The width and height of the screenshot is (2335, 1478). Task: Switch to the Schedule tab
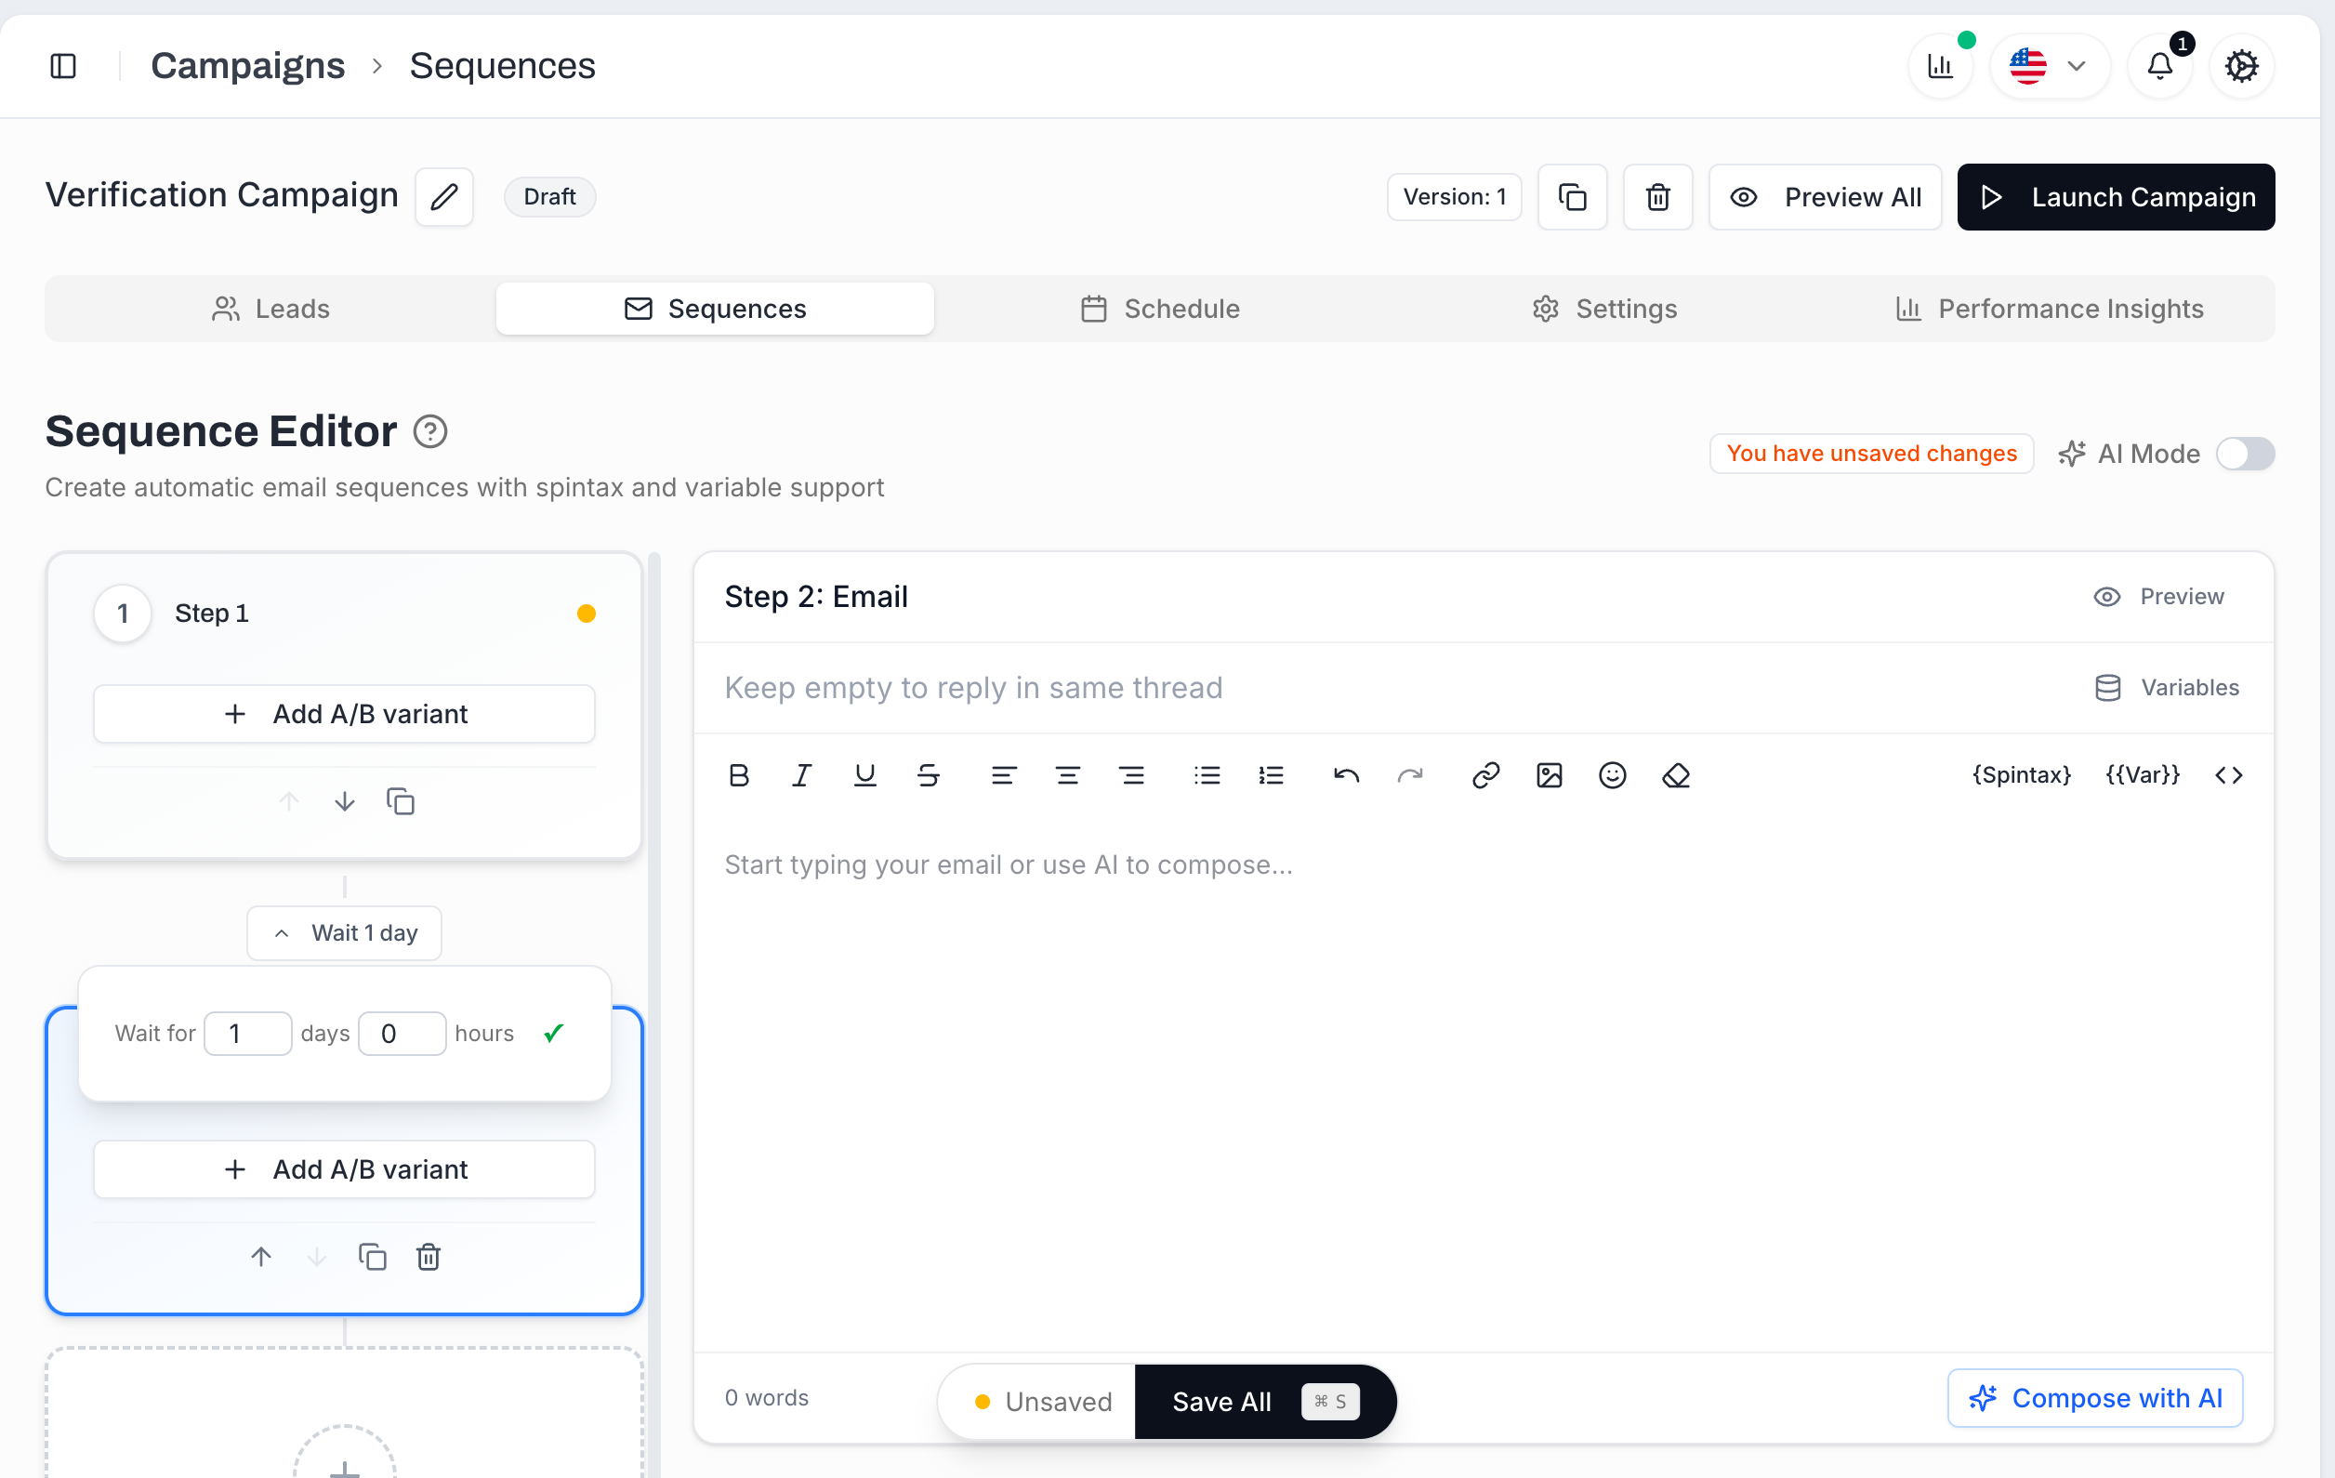1160,309
